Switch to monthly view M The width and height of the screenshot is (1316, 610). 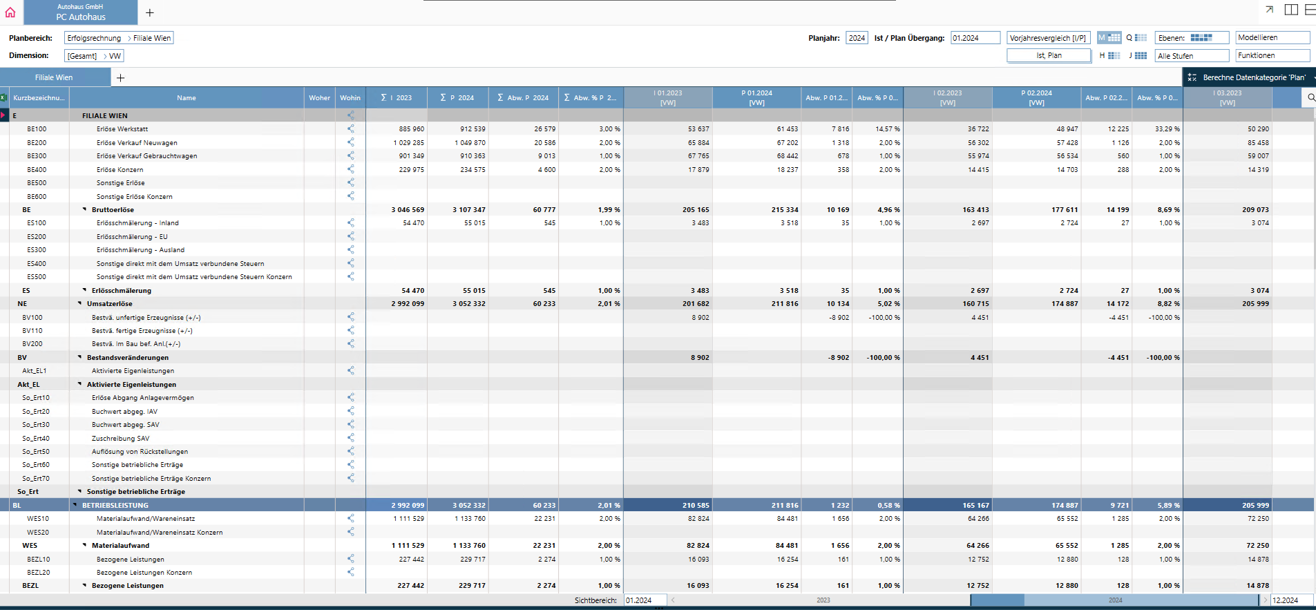coord(1109,38)
